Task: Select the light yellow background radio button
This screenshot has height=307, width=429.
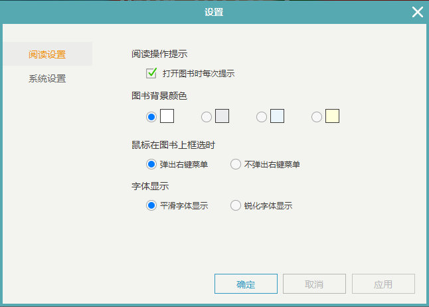Action: (x=317, y=117)
